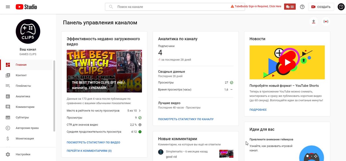Open THE BEST TWITCH CLIPS video thumbnail
Image resolution: width=346 pixels, height=161 pixels.
[104, 71]
